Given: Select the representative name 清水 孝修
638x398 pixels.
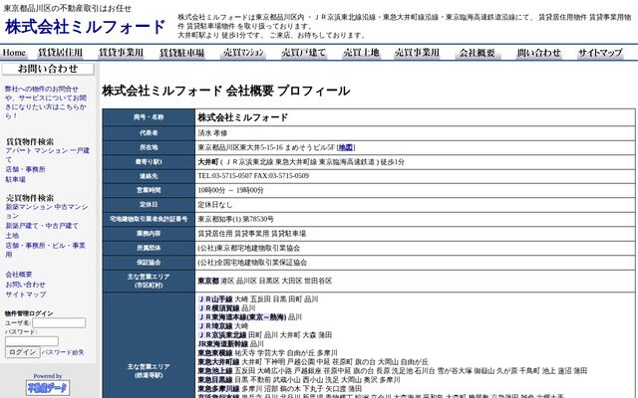Looking at the screenshot, I should (x=212, y=133).
